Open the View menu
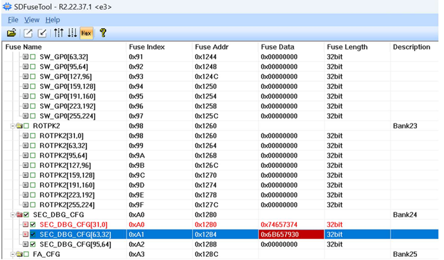The height and width of the screenshot is (260, 444). [x=32, y=20]
